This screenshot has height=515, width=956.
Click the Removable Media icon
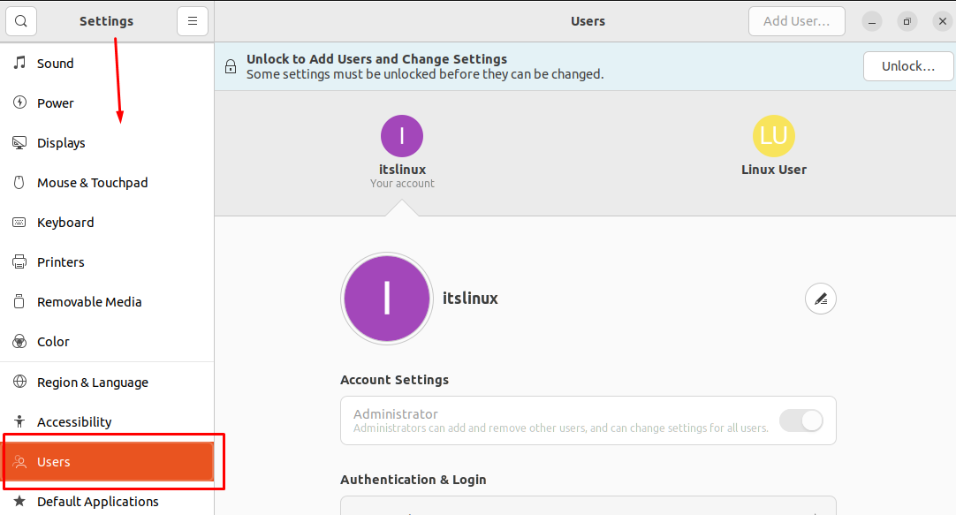pyautogui.click(x=18, y=301)
